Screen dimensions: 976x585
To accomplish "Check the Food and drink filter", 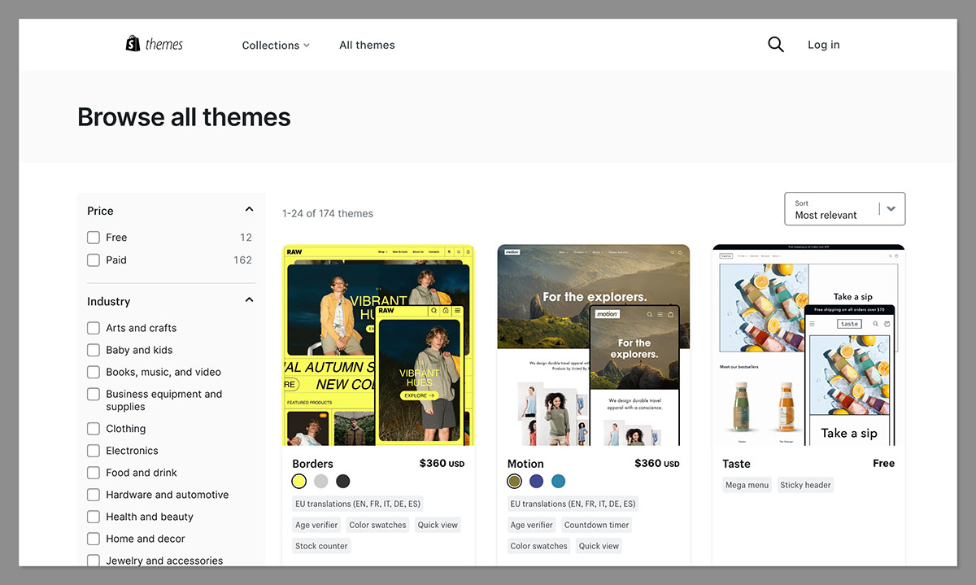I will click(94, 472).
